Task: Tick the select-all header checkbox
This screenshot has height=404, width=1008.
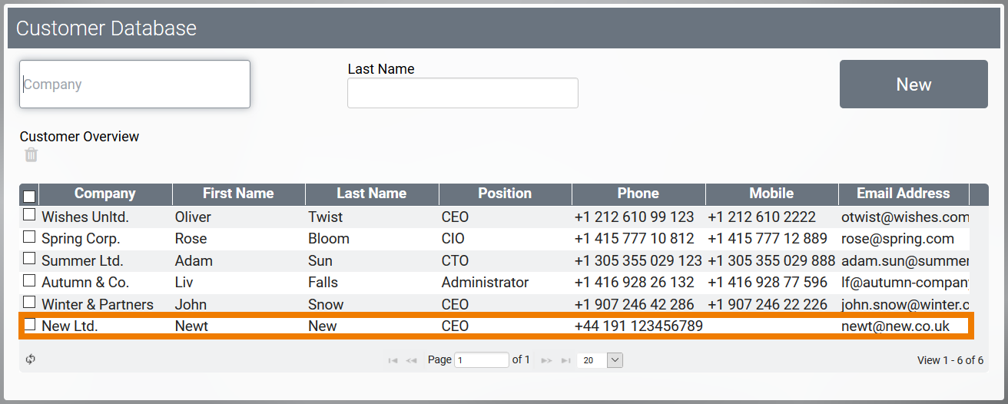Action: pyautogui.click(x=29, y=196)
